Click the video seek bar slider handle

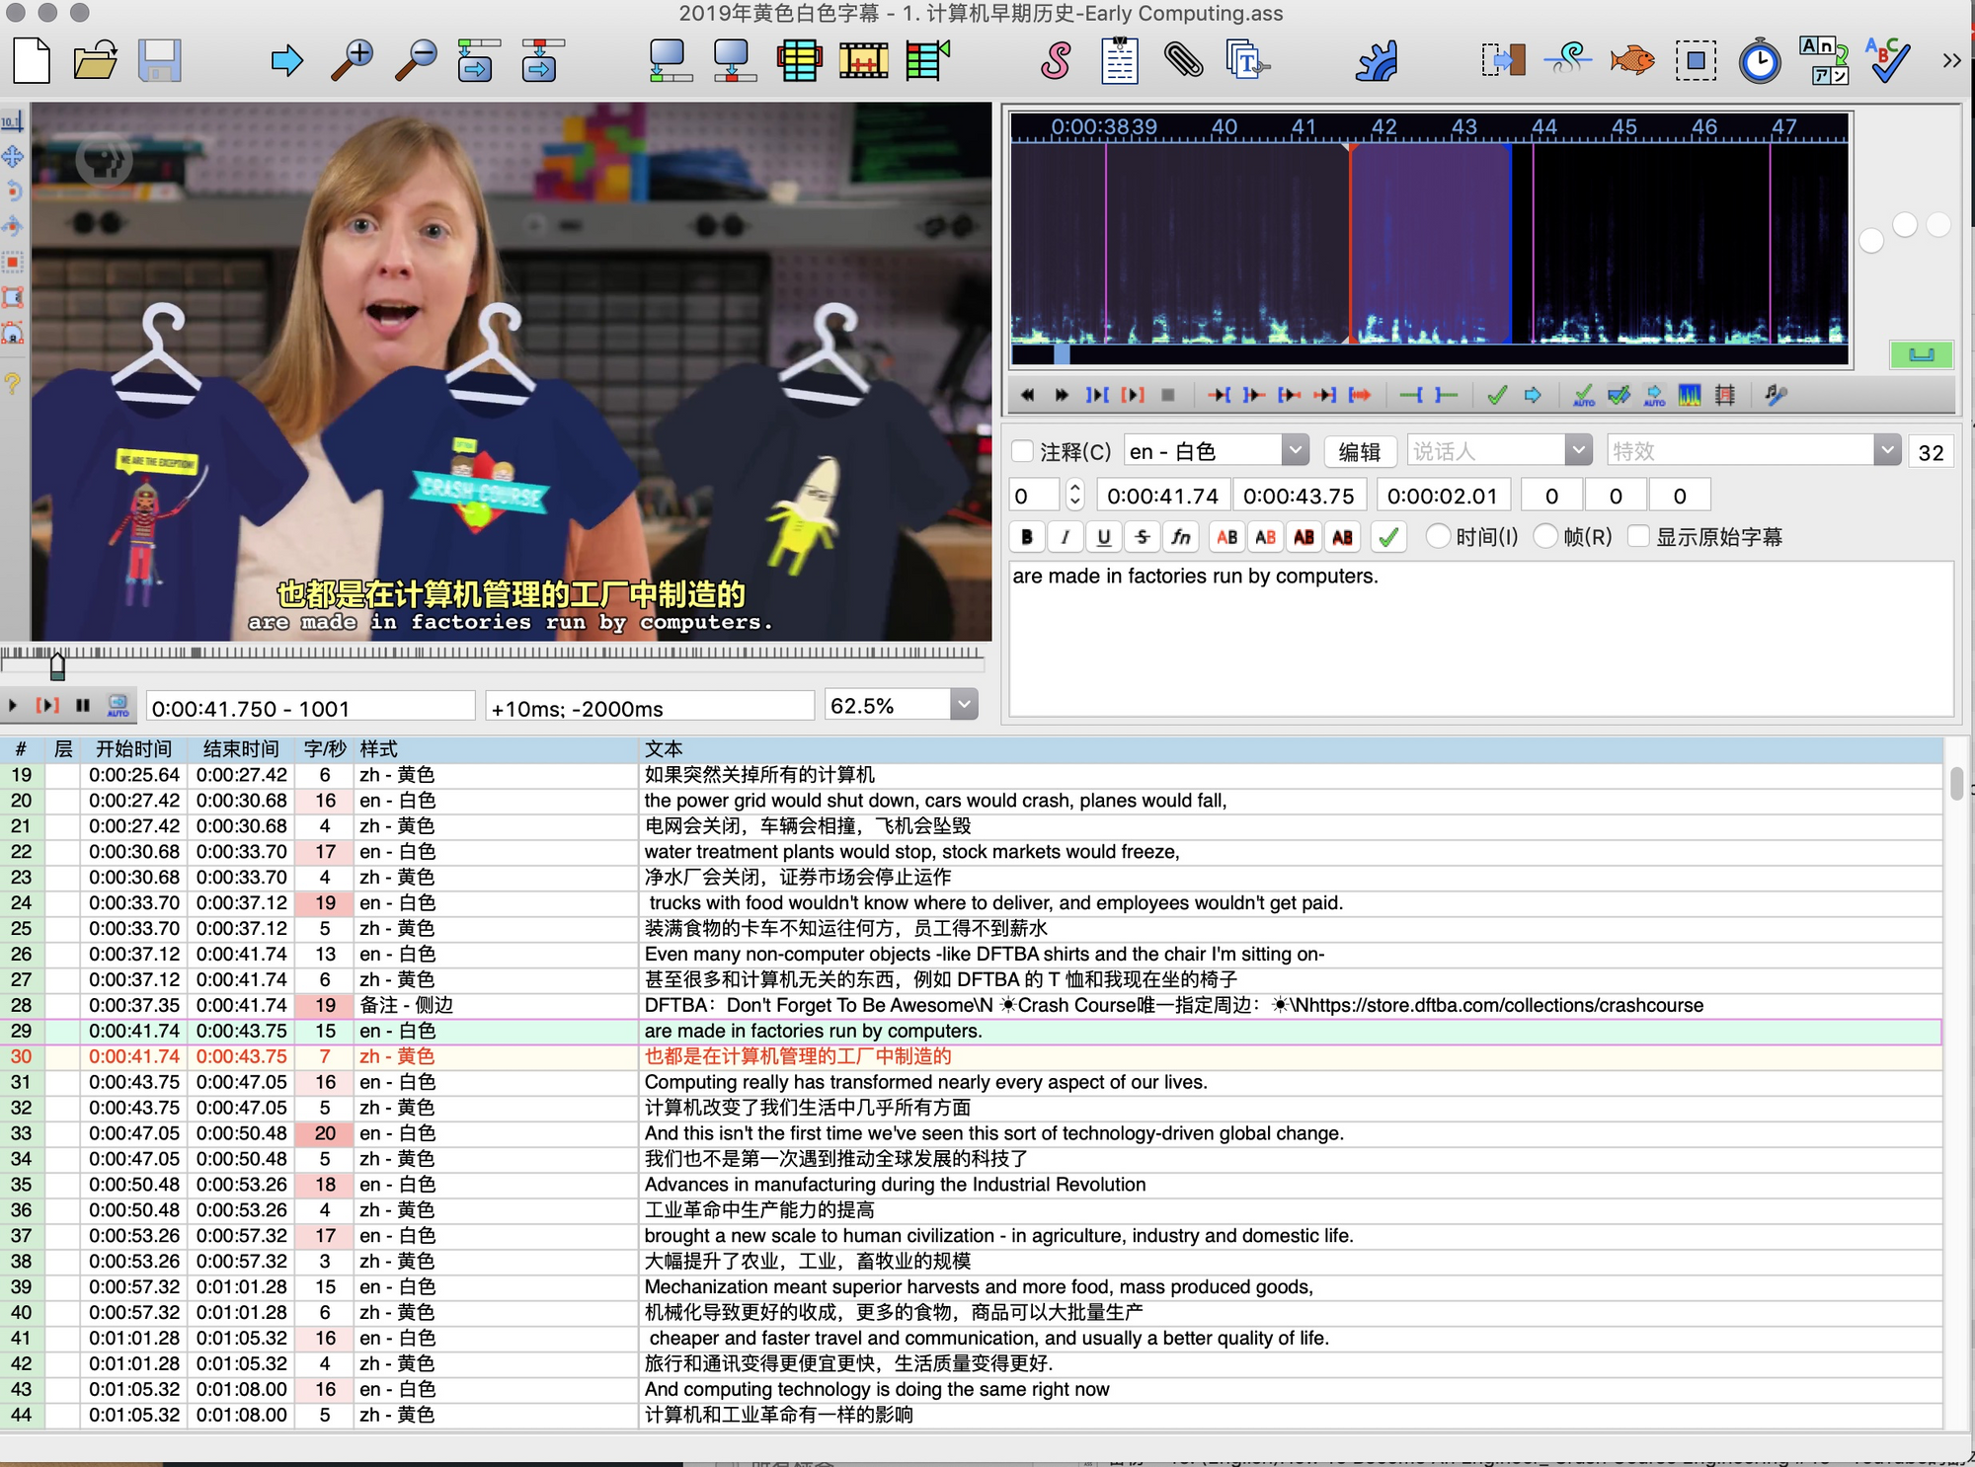tap(57, 667)
